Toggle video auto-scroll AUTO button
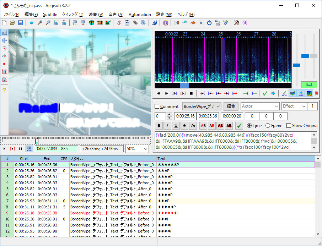This screenshot has height=246, width=322. [x=29, y=148]
